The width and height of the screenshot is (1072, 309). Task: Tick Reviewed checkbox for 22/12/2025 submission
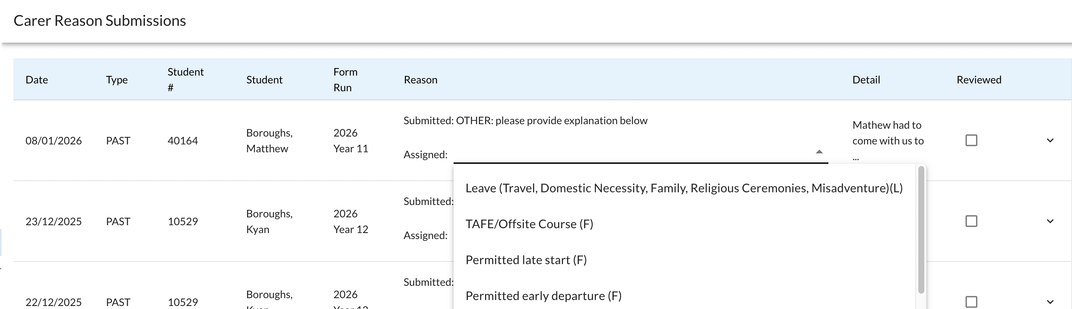pos(971,302)
